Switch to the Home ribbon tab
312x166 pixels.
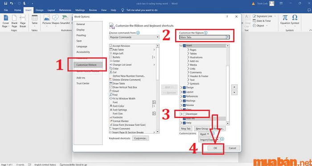(x=17, y=10)
